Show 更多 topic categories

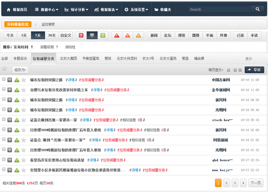[249, 59]
